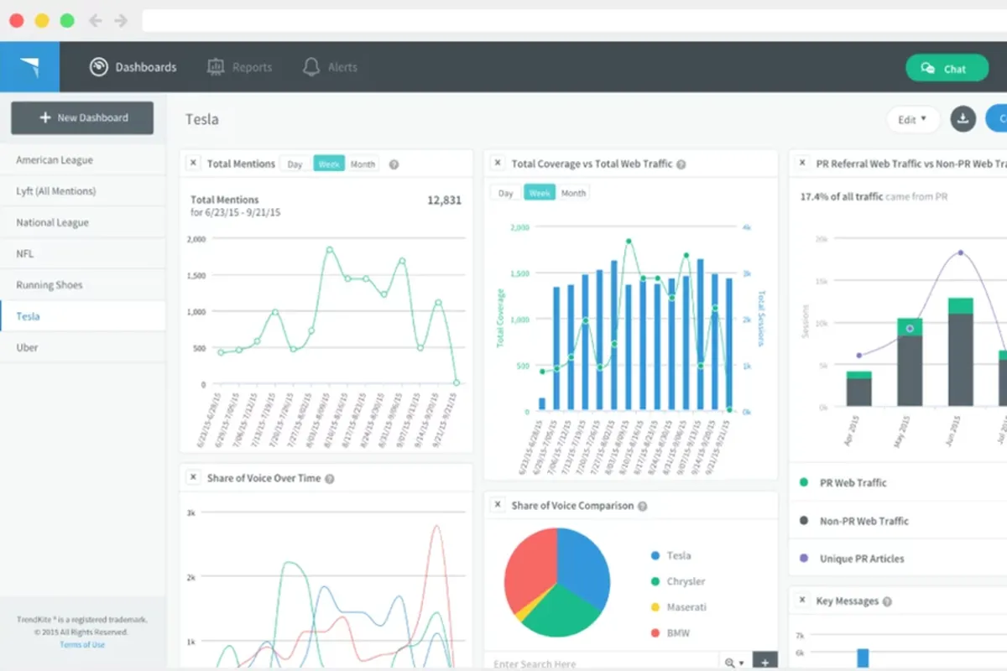This screenshot has height=671, width=1007.
Task: Open the Edit dropdown
Action: click(x=913, y=120)
